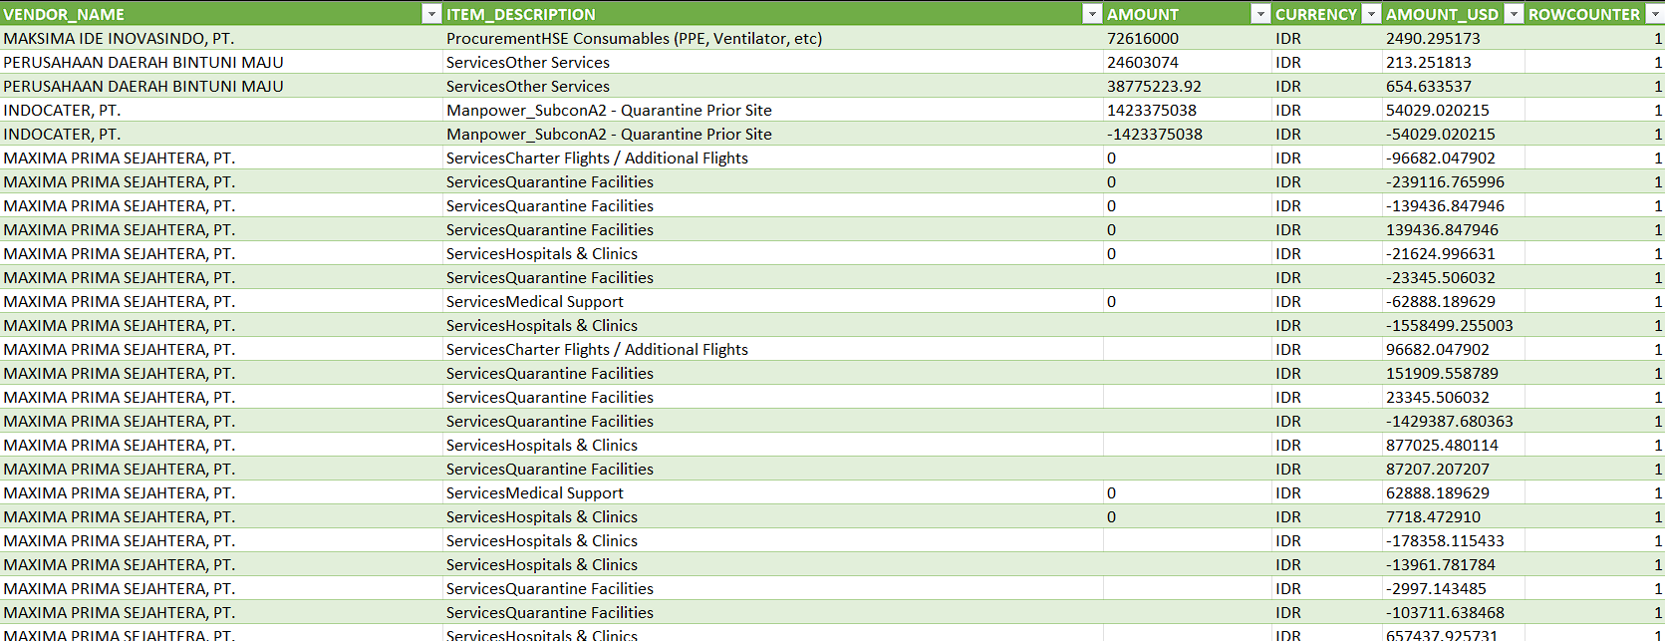
Task: Select USD value -21624.996631
Action: (x=1454, y=253)
